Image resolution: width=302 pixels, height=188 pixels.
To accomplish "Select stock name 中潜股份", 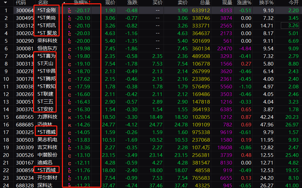I will [47, 155].
